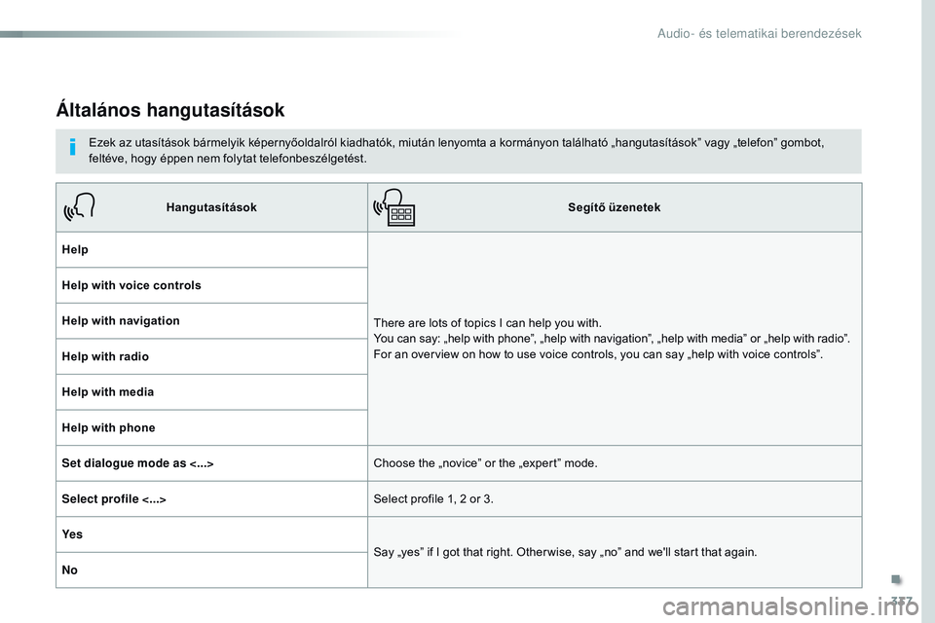Click the Hangutasítások column header
935x623 pixels.
(211, 207)
